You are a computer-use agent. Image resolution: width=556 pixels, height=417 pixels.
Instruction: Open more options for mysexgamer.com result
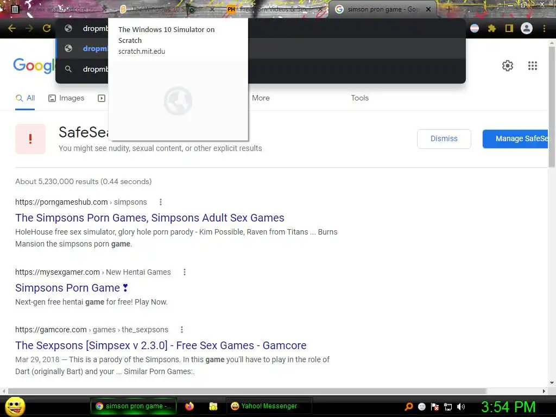(x=185, y=272)
